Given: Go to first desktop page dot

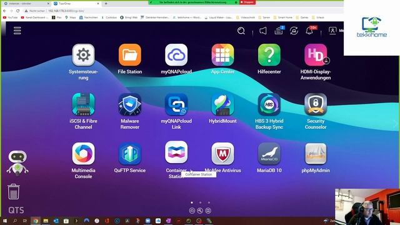Looking at the screenshot, I should pos(192,202).
